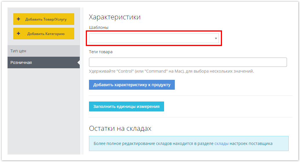Click the Теги товара label
Screen dimensions: 300x162
coord(101,52)
